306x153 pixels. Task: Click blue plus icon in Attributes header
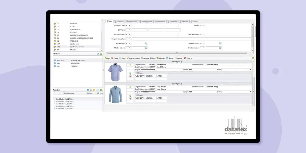[x=98, y=54]
